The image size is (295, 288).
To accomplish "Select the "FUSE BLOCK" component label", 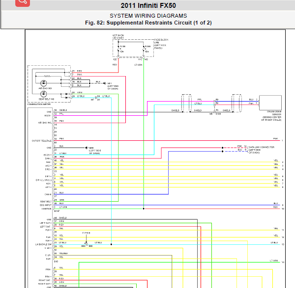I will (x=161, y=40).
